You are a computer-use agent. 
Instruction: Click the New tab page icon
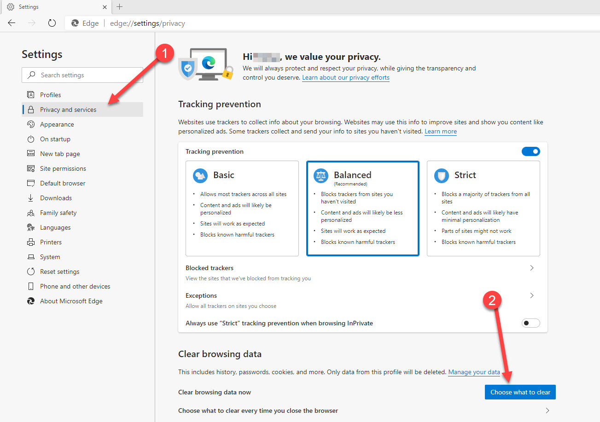(31, 154)
